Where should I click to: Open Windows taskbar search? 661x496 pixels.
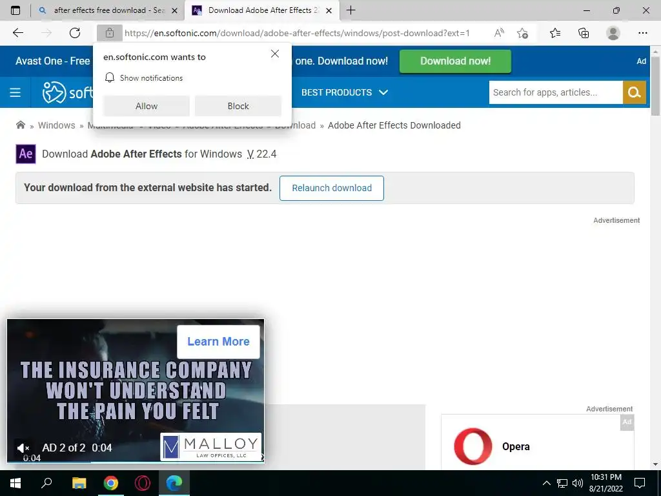coord(46,483)
